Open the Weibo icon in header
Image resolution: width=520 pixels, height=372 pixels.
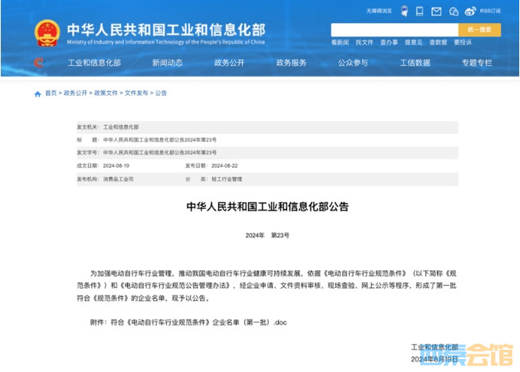pos(470,11)
